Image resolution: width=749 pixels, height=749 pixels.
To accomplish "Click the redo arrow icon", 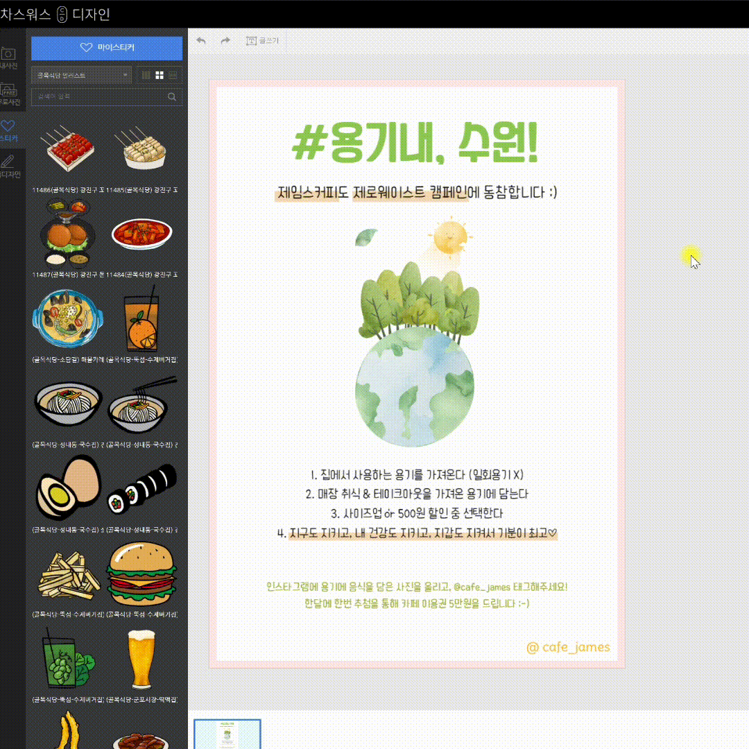I will tap(225, 41).
